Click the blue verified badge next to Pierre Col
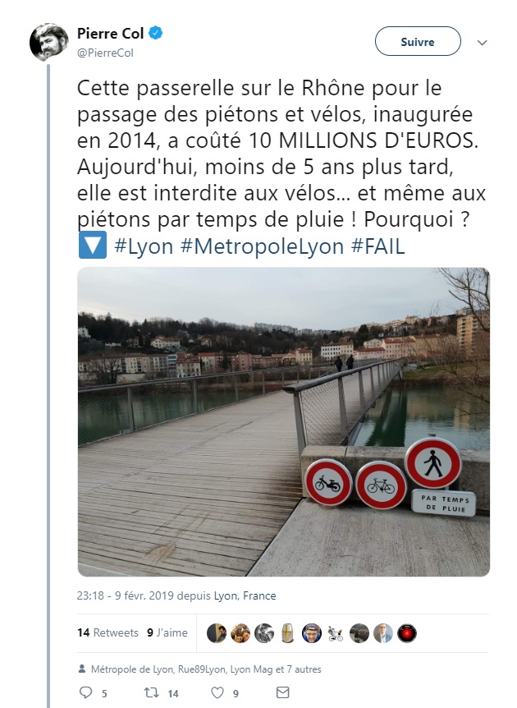 coord(156,33)
